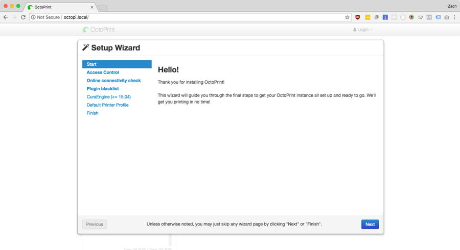Screen dimensions: 460x250
Task: Jump to the Finish wizard step
Action: pos(93,113)
